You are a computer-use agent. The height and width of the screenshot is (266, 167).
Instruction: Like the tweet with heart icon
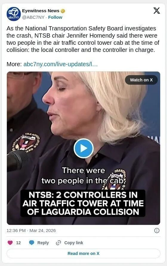pos(10,243)
